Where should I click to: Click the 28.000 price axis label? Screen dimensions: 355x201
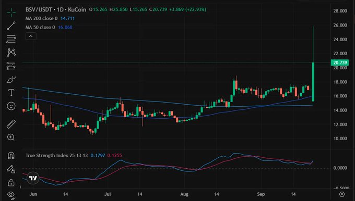coord(340,11)
